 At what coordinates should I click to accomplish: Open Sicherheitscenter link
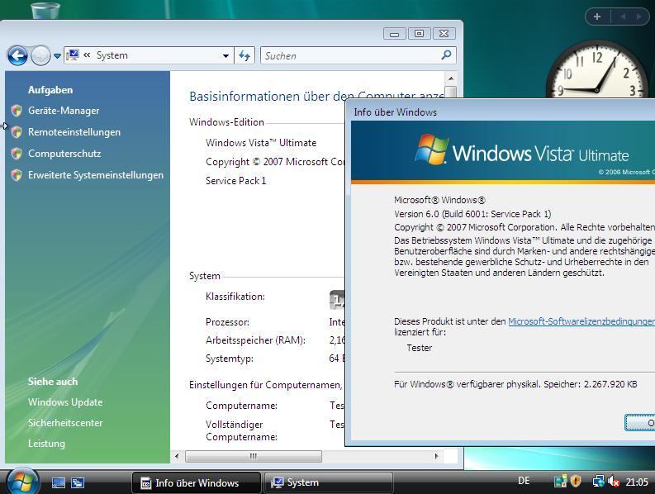65,423
